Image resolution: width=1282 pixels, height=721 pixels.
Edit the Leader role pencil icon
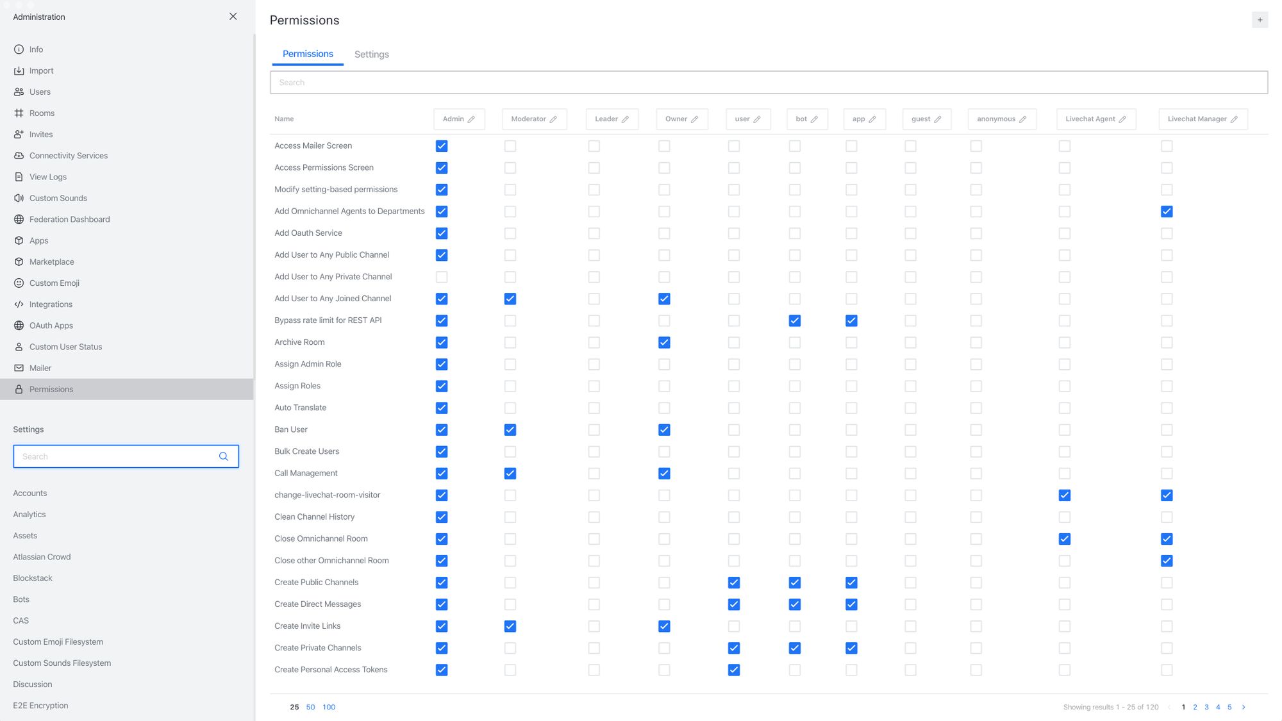[625, 119]
